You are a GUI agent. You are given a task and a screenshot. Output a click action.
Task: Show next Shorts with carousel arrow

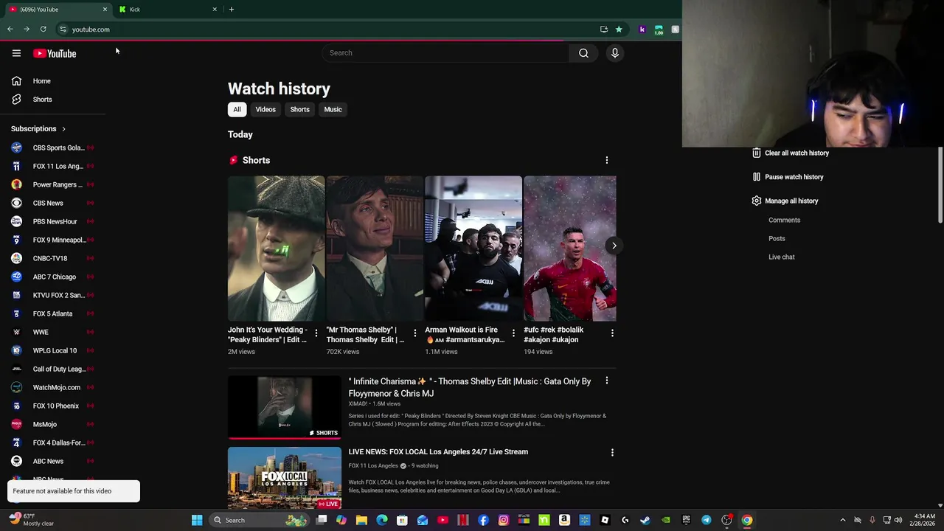(x=614, y=246)
